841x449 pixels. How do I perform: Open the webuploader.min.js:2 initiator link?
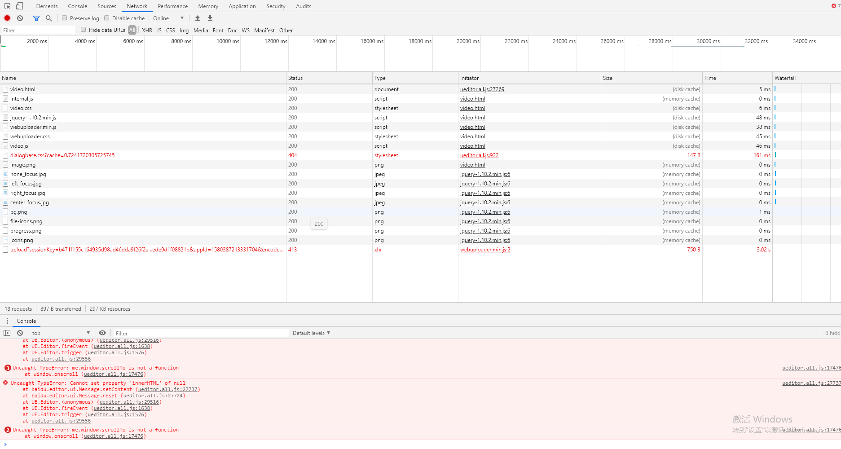[x=485, y=250]
